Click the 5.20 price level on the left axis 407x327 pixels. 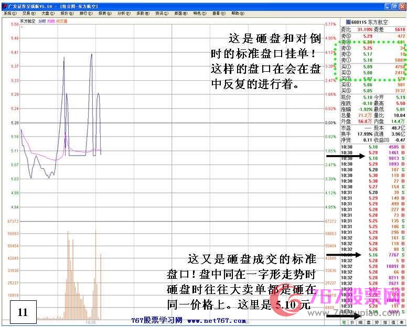pyautogui.click(x=15, y=123)
